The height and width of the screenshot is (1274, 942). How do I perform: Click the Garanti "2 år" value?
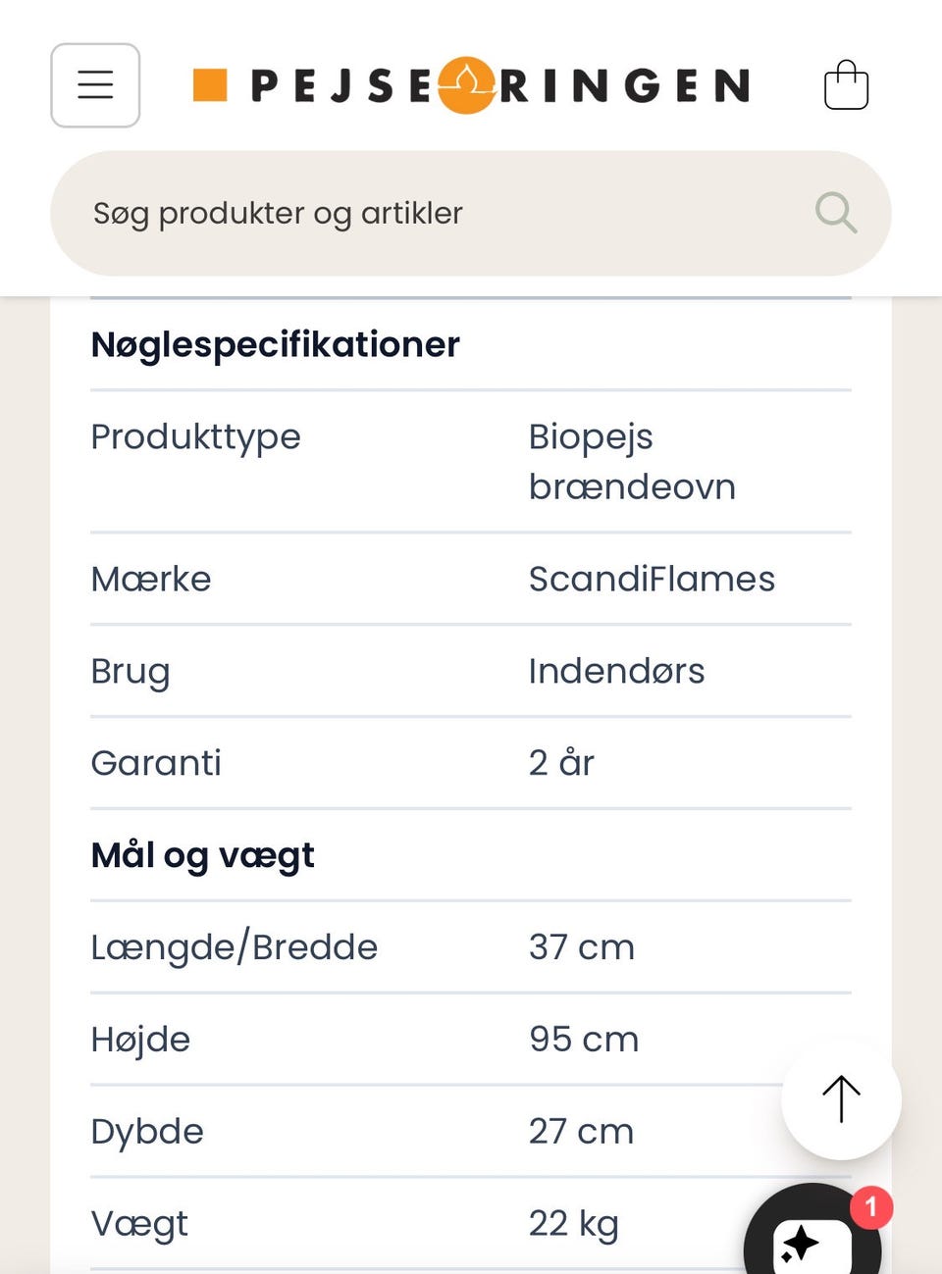[x=561, y=763]
